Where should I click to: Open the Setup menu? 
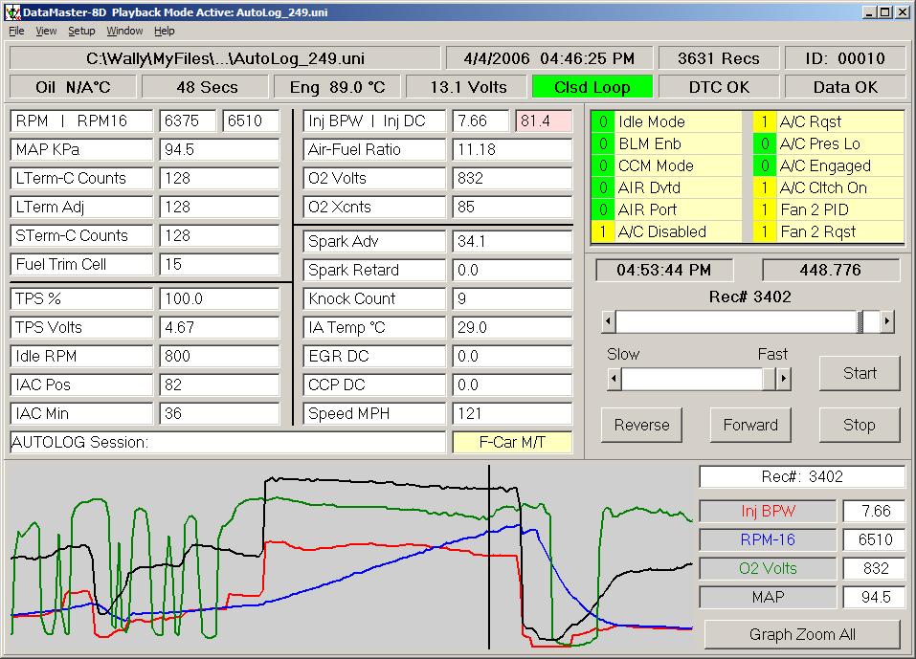81,31
